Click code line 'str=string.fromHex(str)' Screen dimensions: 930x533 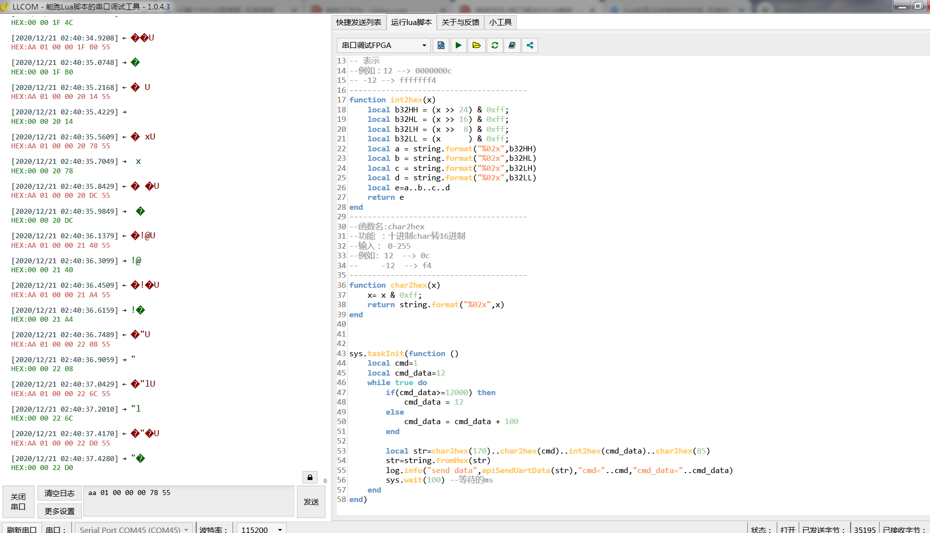click(438, 461)
